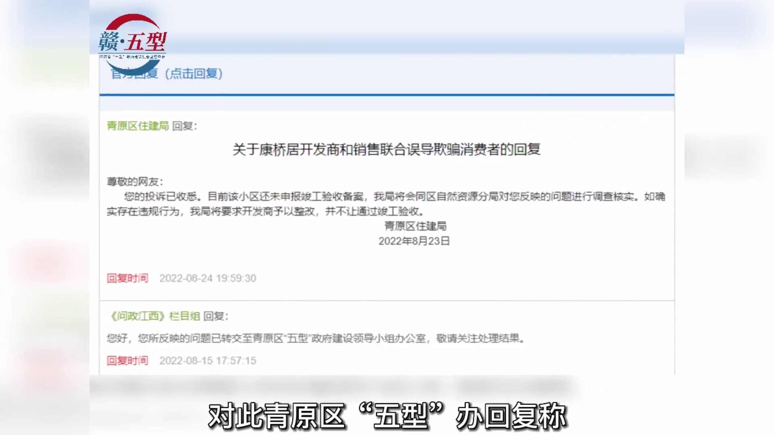The width and height of the screenshot is (774, 435).
Task: Open the 官方回复（点击回复）section header
Action: 166,73
